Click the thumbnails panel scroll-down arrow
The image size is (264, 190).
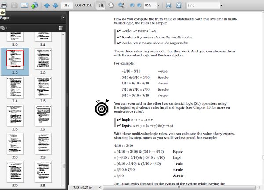coord(63,186)
